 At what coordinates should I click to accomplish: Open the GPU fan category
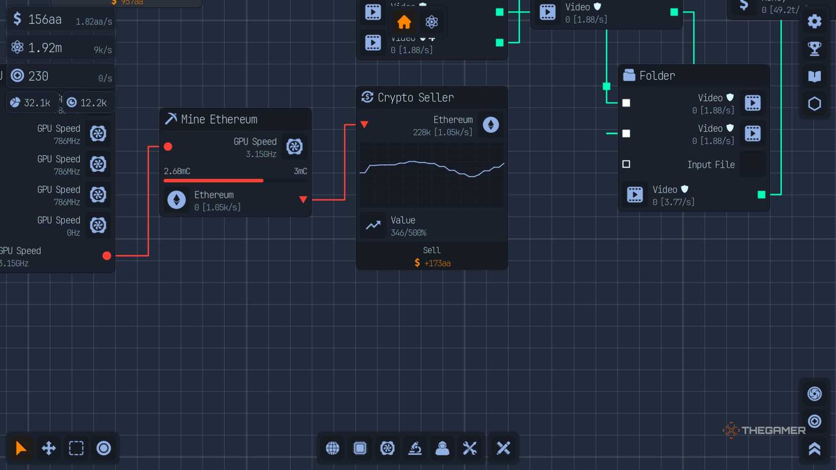pos(388,448)
